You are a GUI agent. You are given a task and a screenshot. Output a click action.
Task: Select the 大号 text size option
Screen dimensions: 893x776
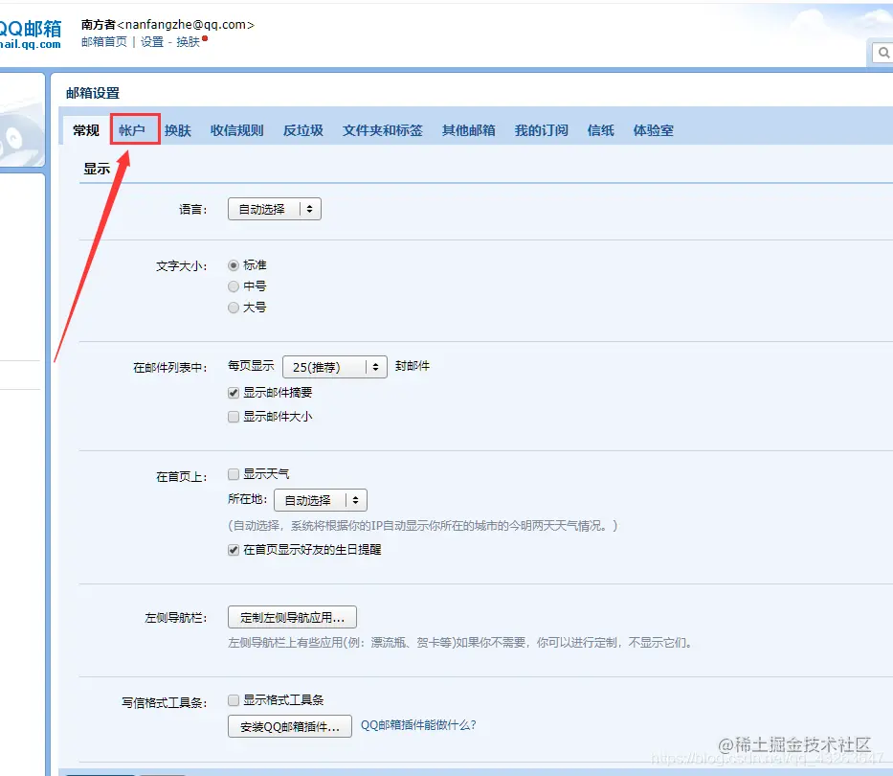click(233, 308)
